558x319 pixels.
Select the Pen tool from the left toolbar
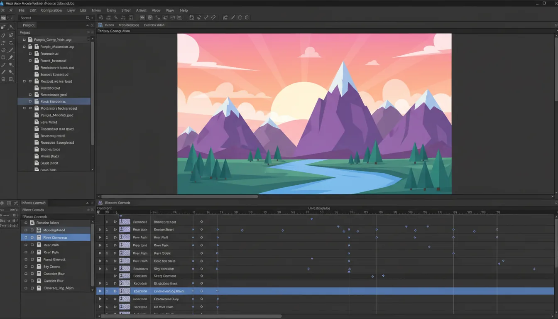4,64
